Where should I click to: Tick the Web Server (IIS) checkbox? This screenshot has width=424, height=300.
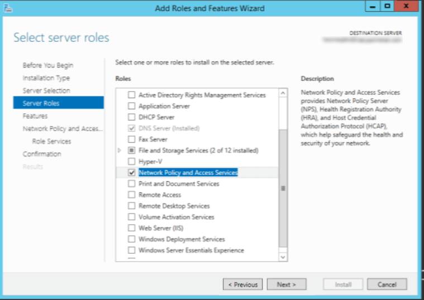pyautogui.click(x=132, y=228)
